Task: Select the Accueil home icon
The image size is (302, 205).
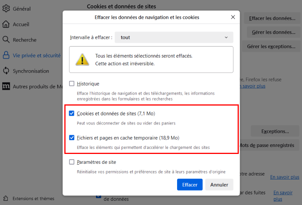Action: 6,24
